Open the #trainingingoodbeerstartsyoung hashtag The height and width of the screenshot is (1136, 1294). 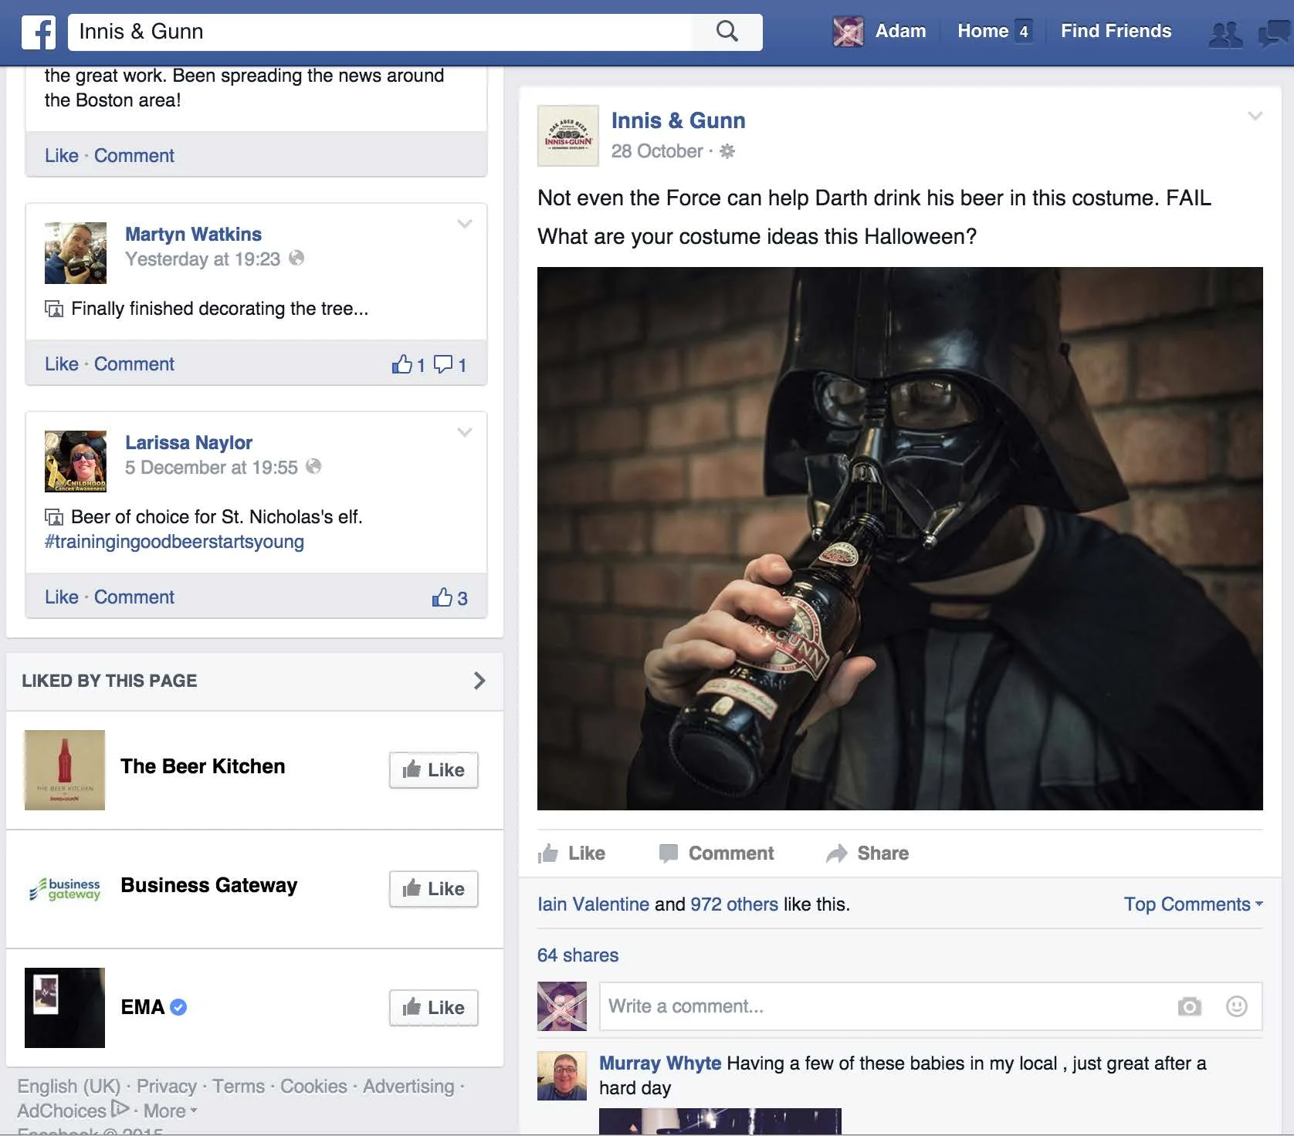pyautogui.click(x=174, y=542)
